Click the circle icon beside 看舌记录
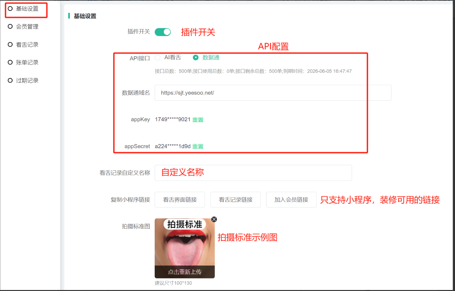 10,45
